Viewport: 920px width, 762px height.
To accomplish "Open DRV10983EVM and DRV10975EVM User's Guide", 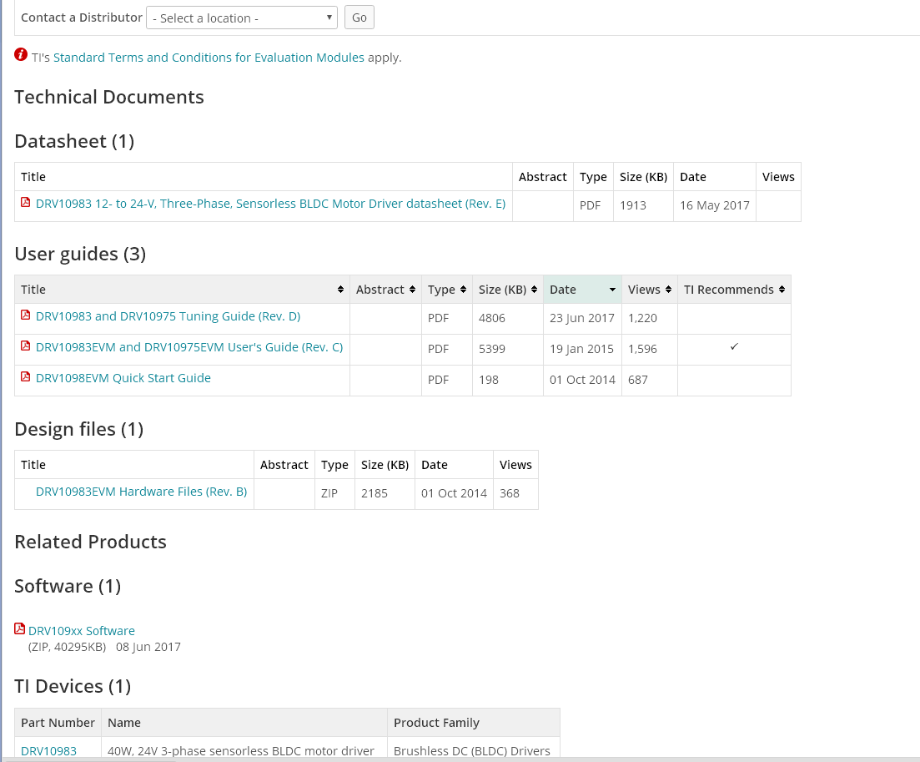I will pos(189,347).
